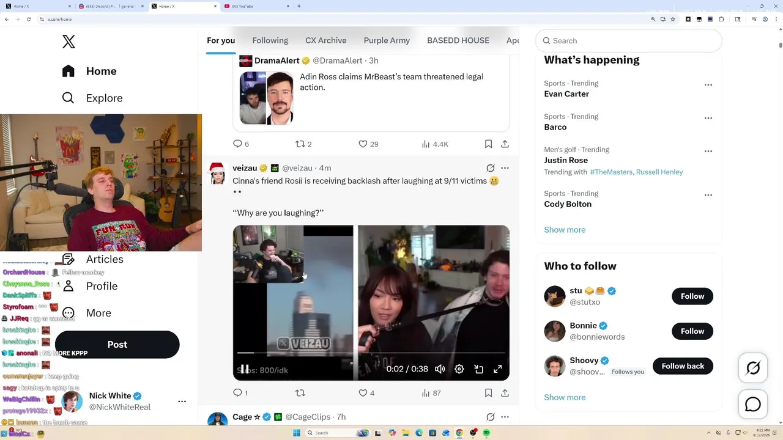
Task: Click Grok icon on CageClips post
Action: (490, 417)
